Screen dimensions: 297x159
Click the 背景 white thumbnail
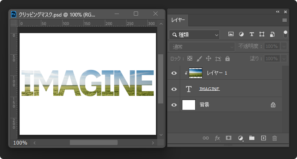pos(189,105)
